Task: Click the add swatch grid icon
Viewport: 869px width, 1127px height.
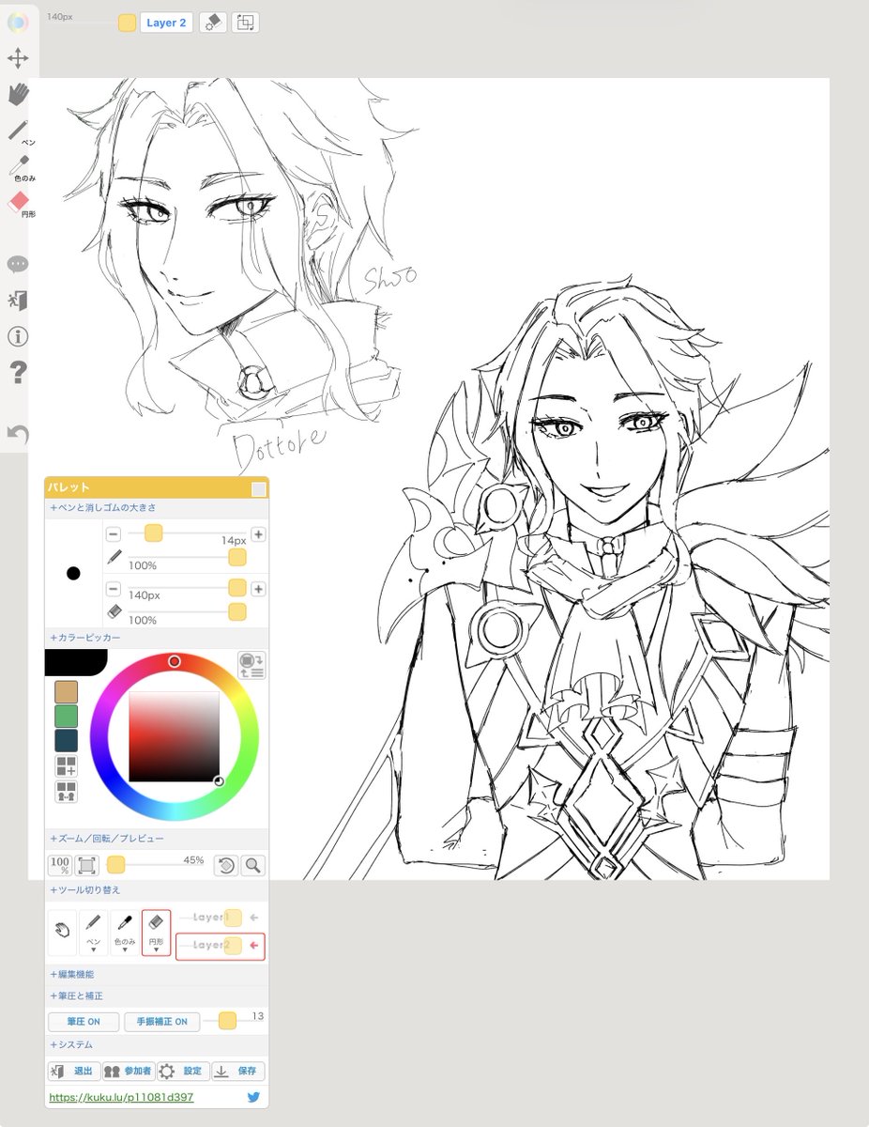Action: click(67, 766)
